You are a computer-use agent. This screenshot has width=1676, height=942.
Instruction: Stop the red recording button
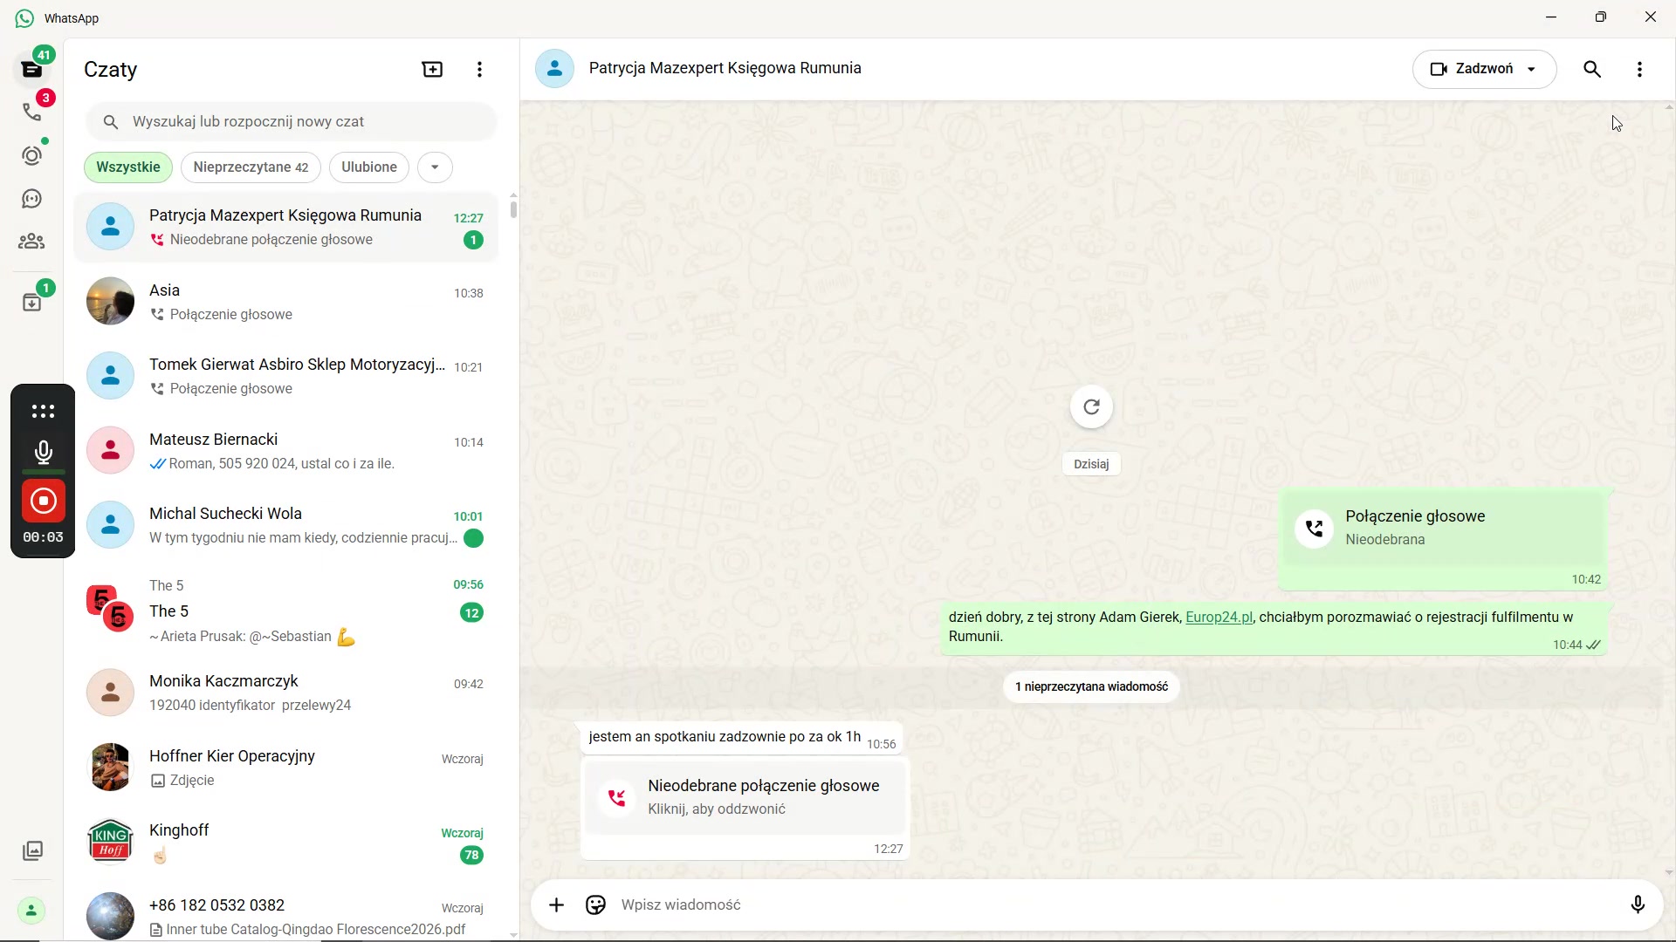[43, 501]
